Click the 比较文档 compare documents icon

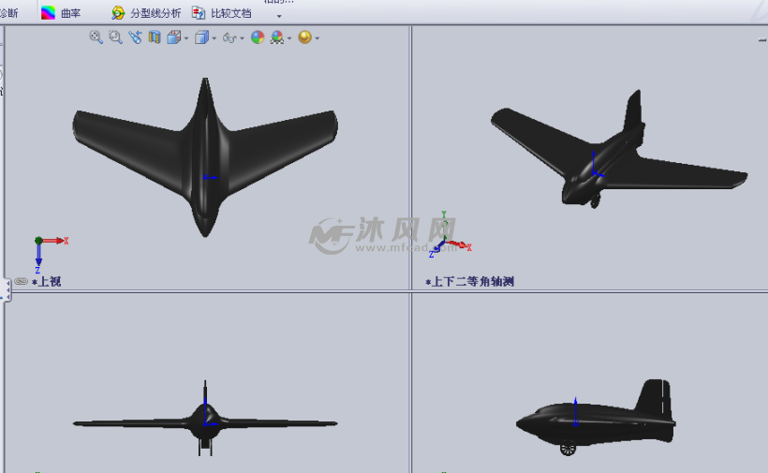click(199, 13)
